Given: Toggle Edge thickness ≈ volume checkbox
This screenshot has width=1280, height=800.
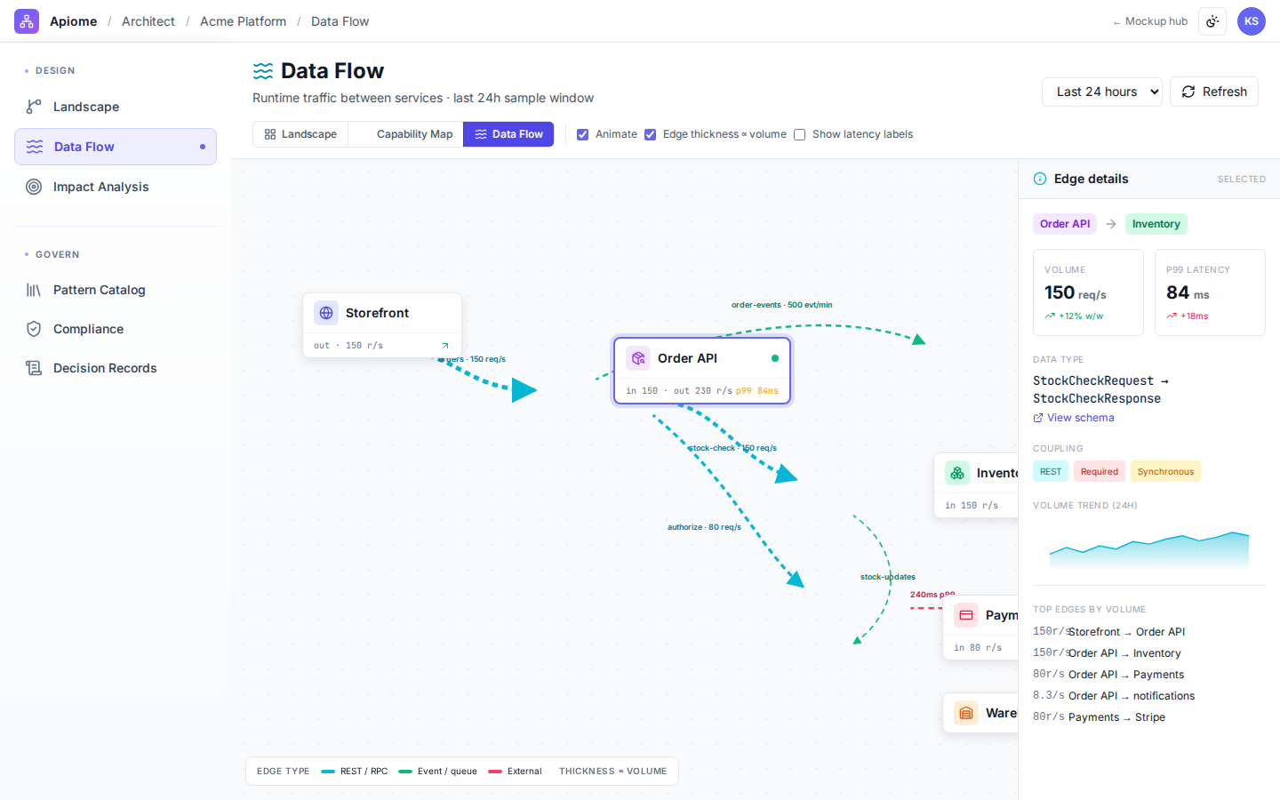Looking at the screenshot, I should [x=651, y=135].
